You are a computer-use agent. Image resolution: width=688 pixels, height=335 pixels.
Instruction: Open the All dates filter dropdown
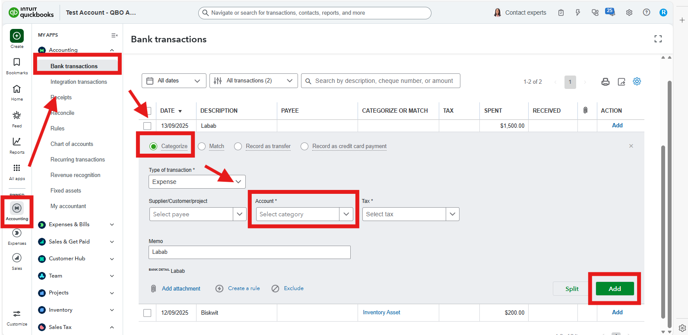174,81
